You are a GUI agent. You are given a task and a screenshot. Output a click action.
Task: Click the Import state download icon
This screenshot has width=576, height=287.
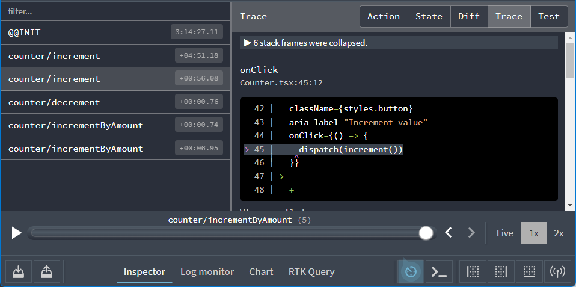(x=19, y=272)
